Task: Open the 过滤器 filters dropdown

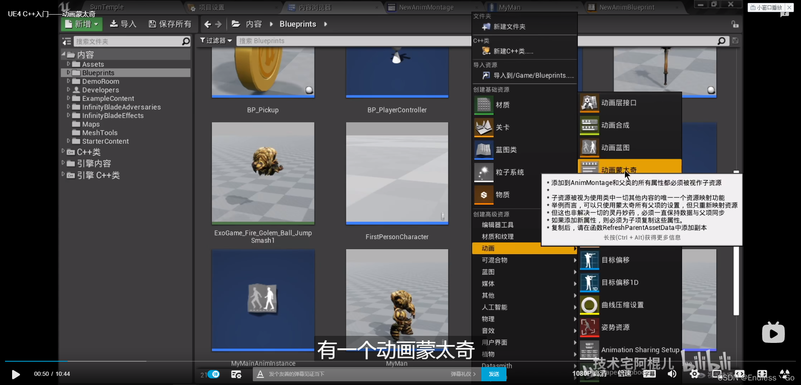Action: tap(216, 40)
